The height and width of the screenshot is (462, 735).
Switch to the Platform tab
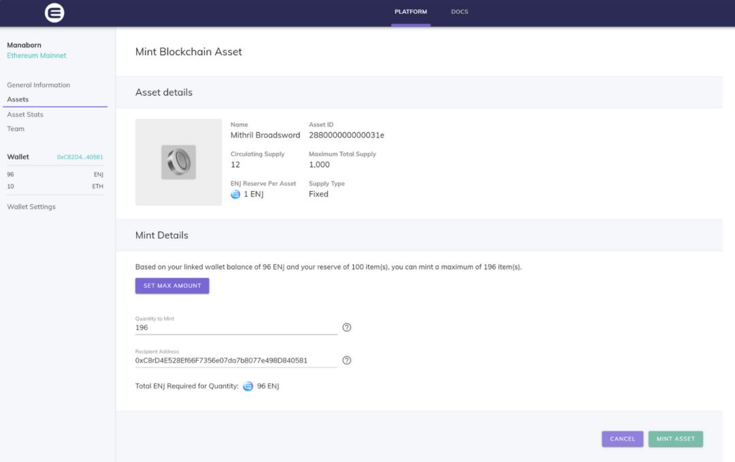[x=410, y=12]
